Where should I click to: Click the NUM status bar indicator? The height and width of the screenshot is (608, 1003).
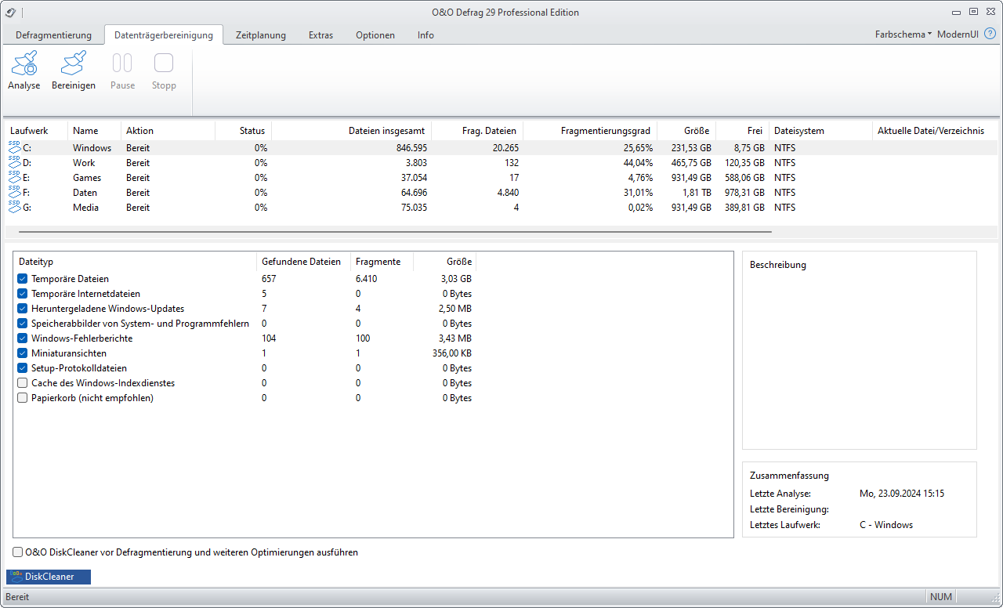pyautogui.click(x=941, y=597)
